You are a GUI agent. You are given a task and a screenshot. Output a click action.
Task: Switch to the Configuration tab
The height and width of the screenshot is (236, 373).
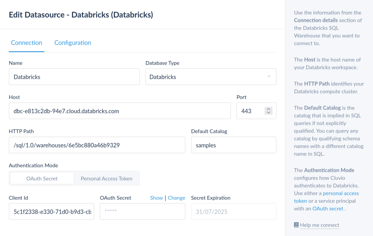pos(73,43)
